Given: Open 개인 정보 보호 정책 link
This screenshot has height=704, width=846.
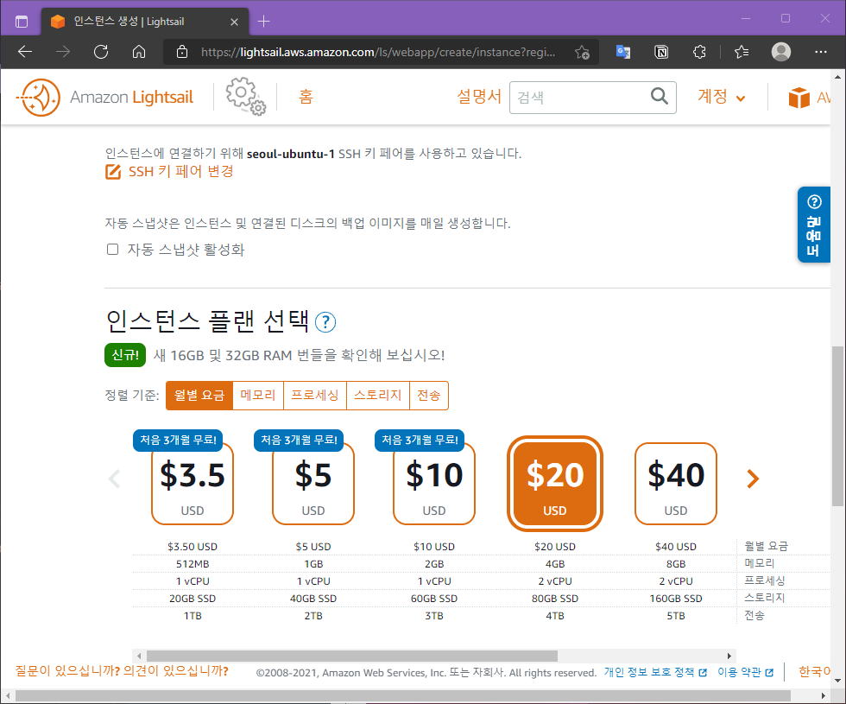Looking at the screenshot, I should (x=655, y=672).
